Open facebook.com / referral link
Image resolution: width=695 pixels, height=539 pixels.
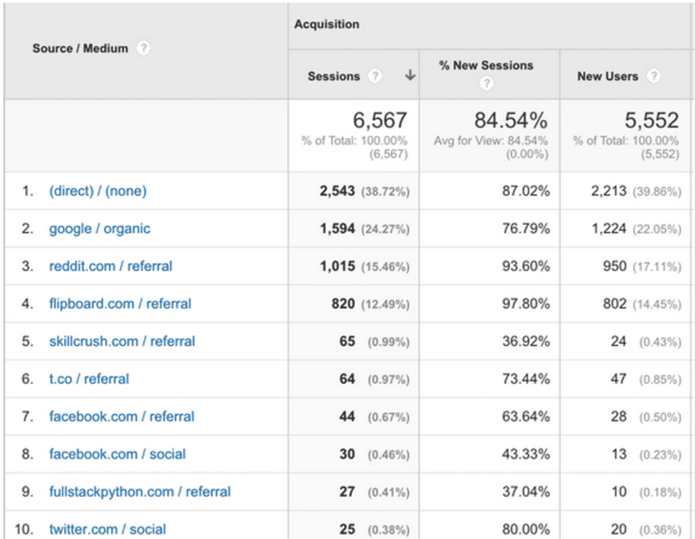[121, 416]
